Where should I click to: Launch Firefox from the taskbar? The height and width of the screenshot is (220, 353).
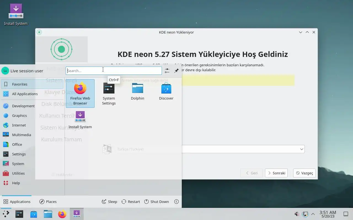(62, 214)
